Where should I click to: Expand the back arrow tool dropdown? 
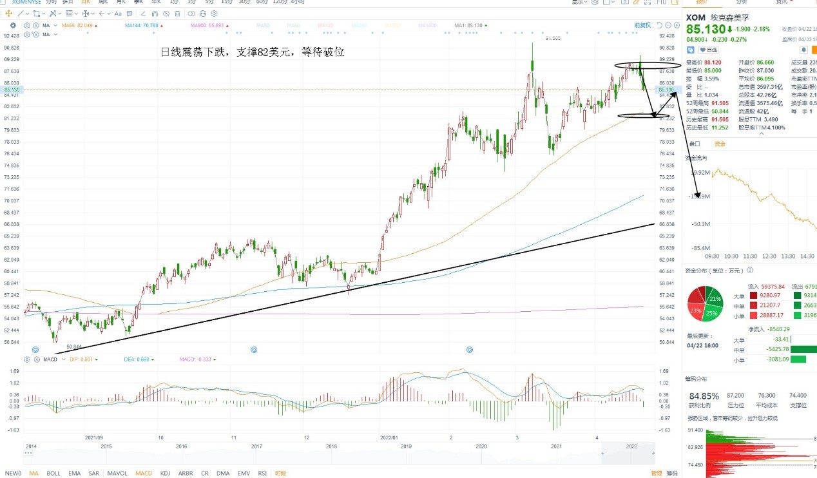pos(109,14)
